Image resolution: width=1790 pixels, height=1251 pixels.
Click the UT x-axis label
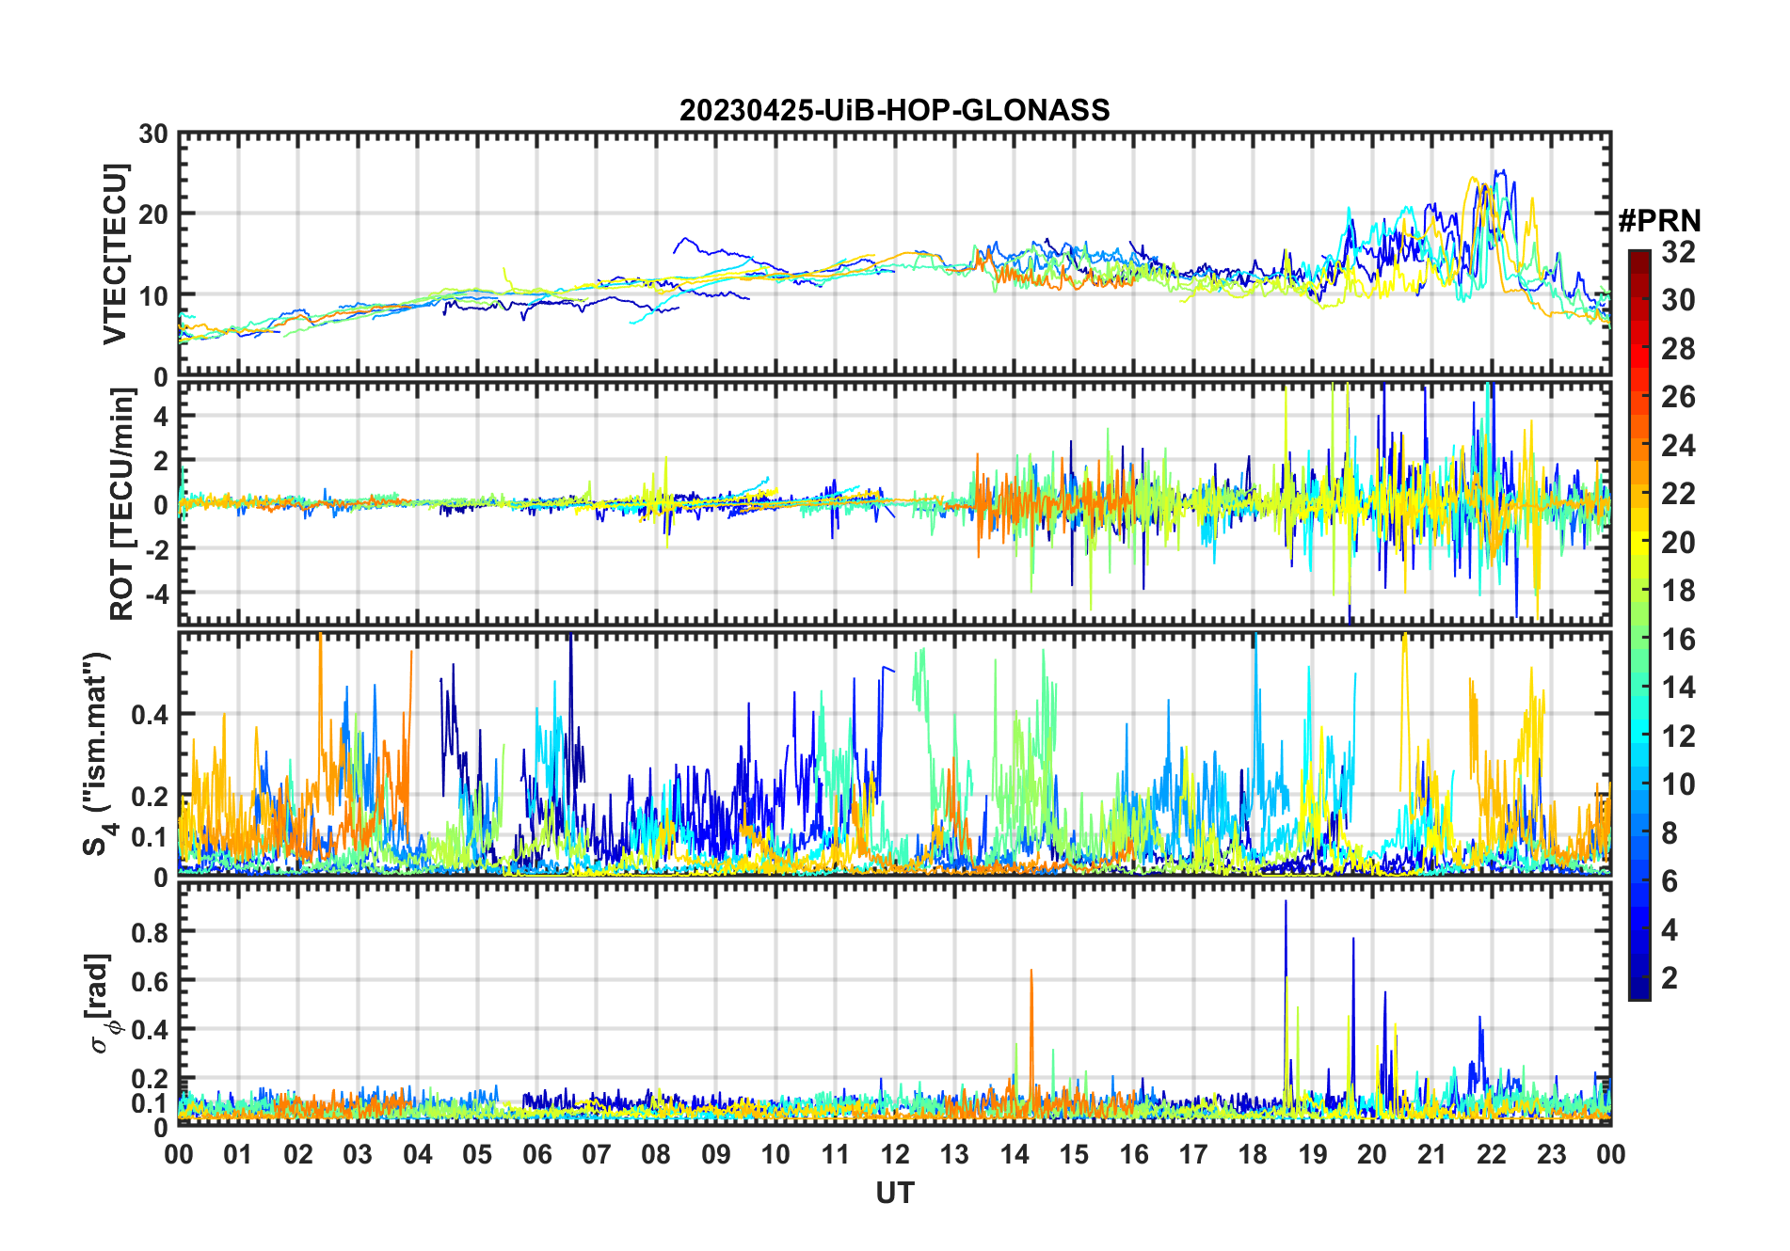click(x=894, y=1194)
